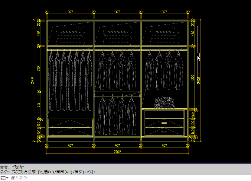Pick the 880 vertical dimension text
The width and height of the screenshot is (251, 181).
[x=38, y=69]
